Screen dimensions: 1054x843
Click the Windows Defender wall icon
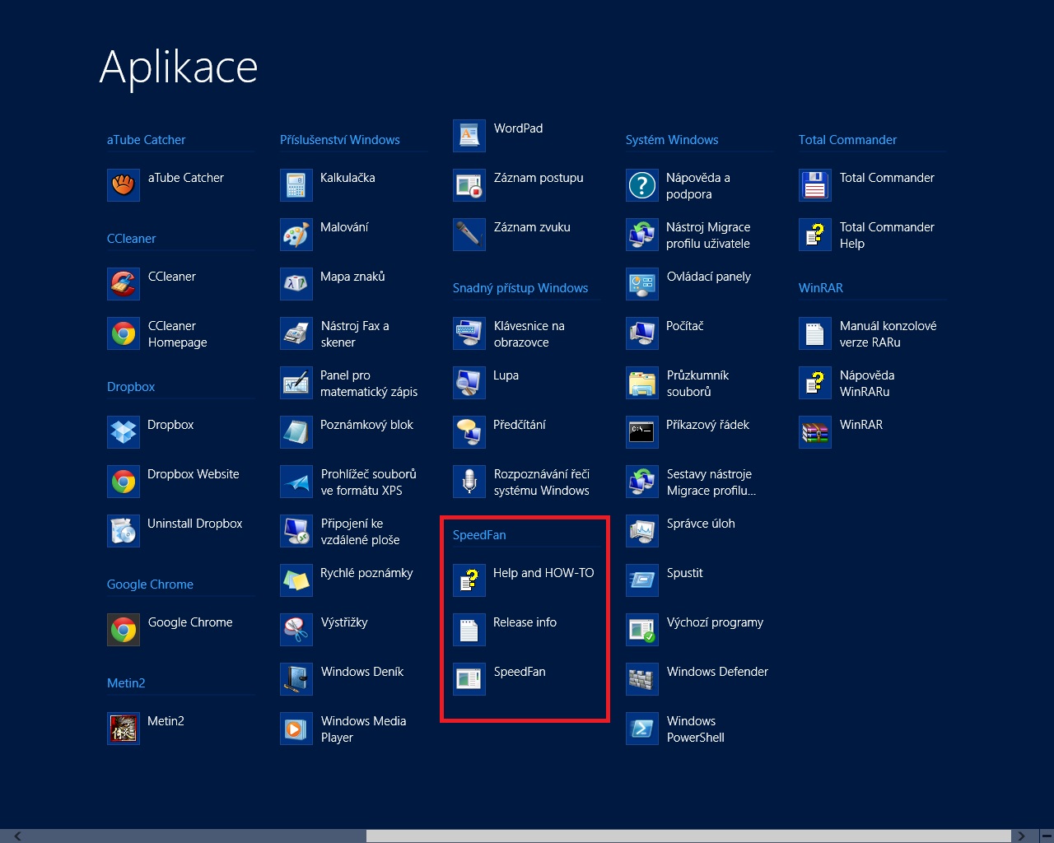pos(642,679)
